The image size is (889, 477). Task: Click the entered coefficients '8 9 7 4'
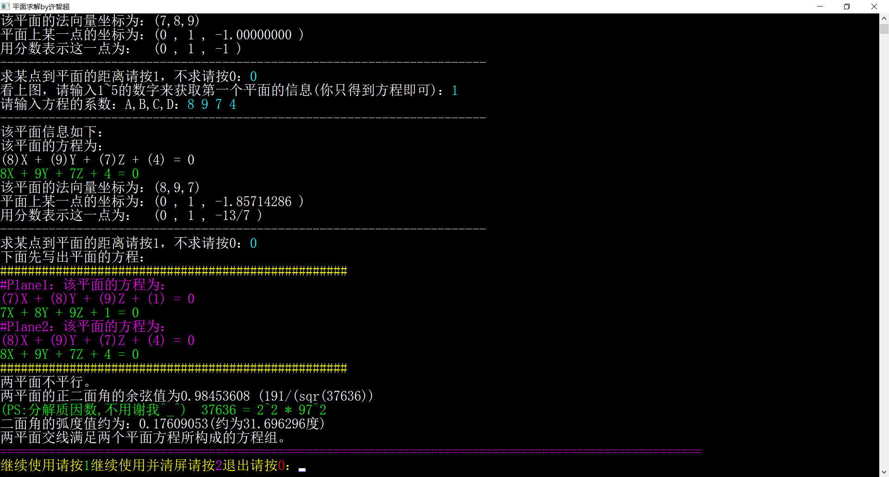point(212,104)
